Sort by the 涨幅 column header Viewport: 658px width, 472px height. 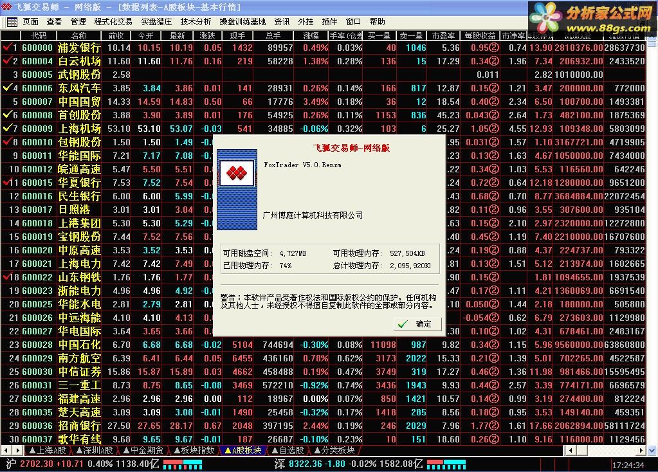coord(311,35)
